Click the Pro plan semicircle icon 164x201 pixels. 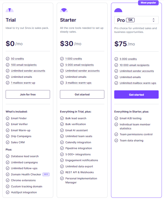click(118, 10)
